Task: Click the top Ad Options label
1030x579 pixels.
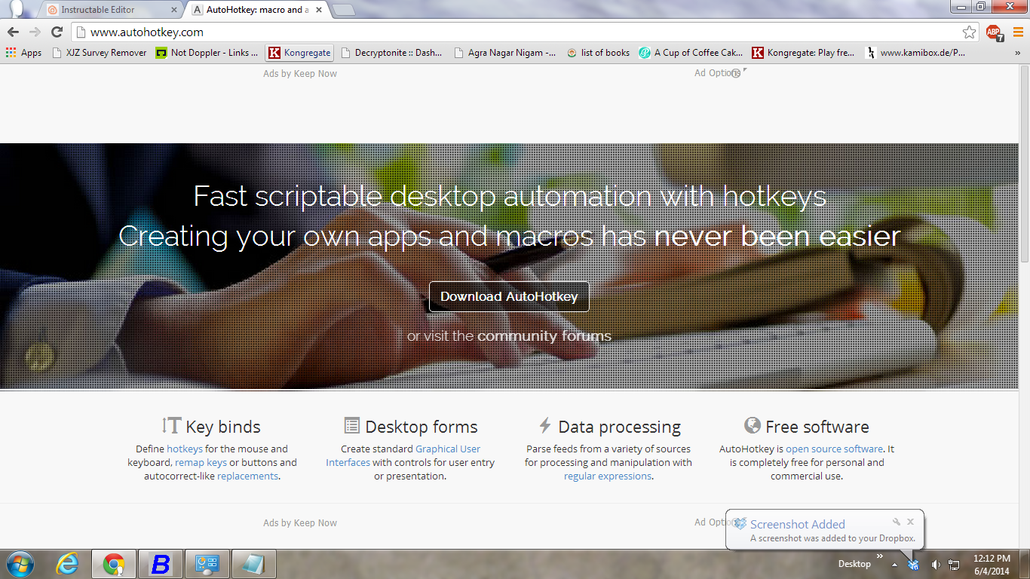Action: (718, 73)
